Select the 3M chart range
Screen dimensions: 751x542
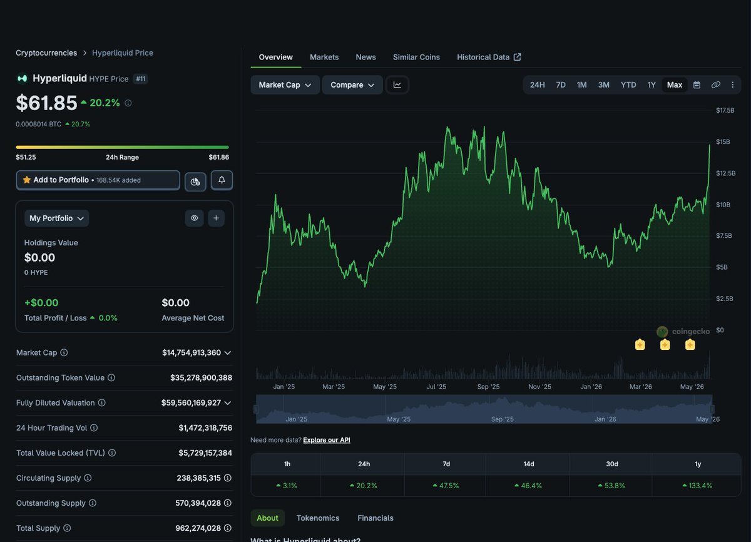point(604,85)
